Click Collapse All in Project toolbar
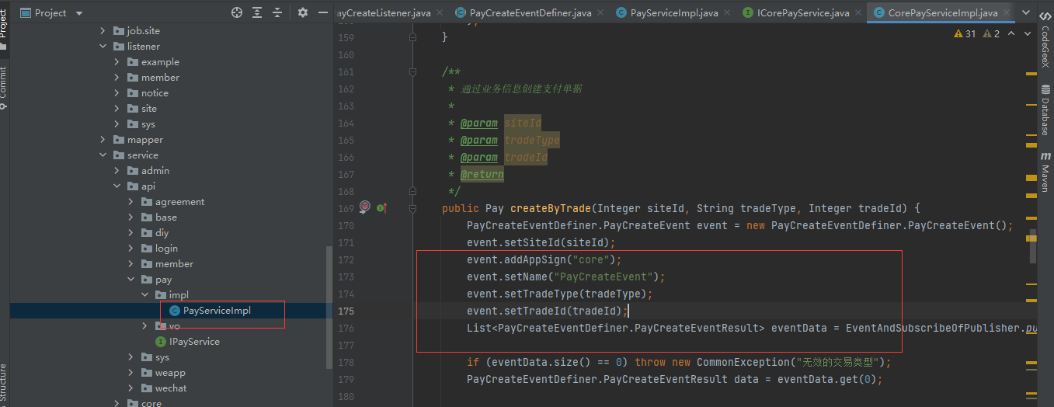 coord(277,12)
